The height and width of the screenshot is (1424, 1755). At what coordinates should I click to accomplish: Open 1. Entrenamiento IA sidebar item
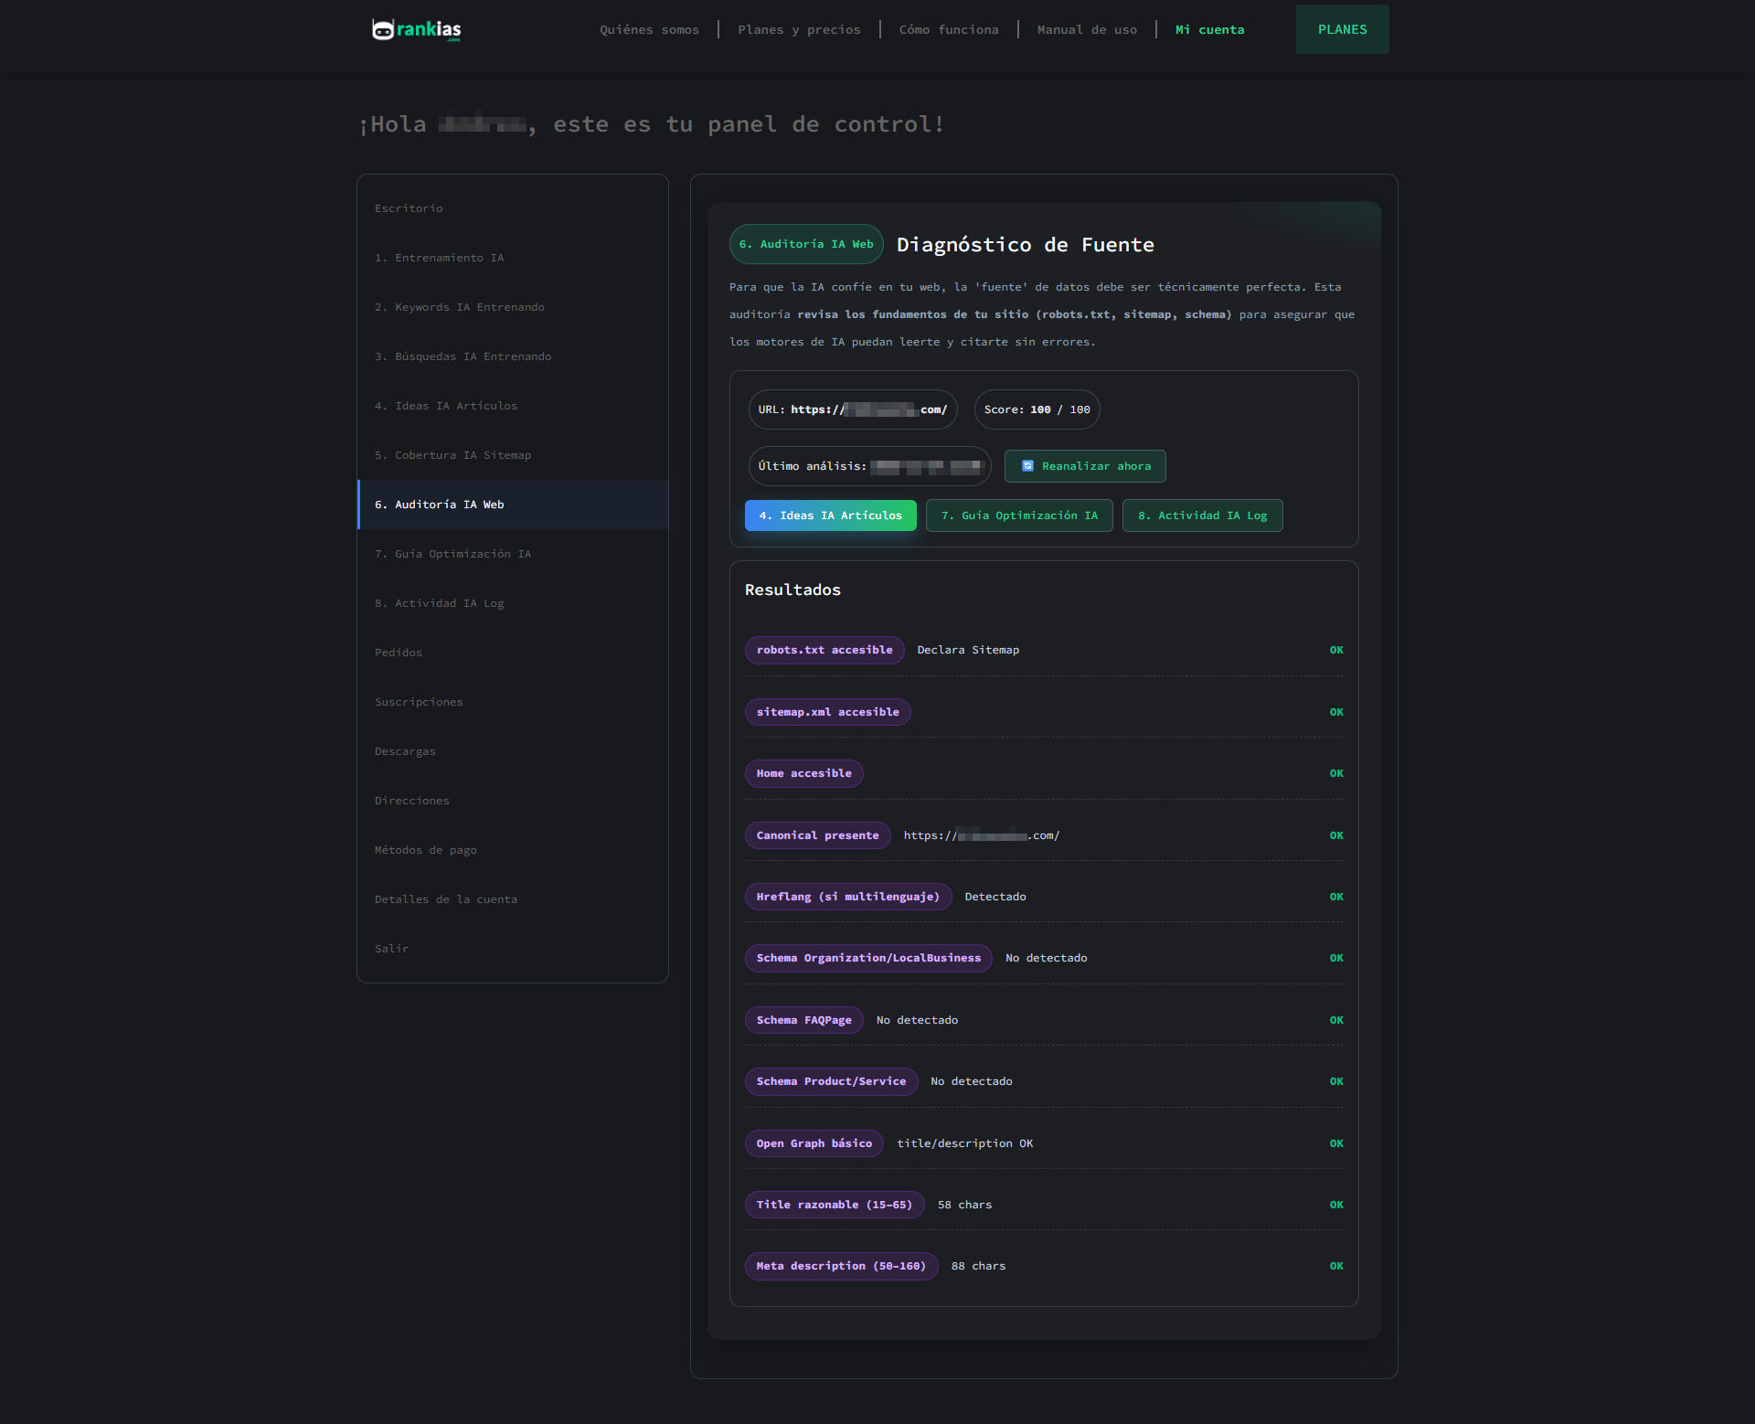pos(439,258)
